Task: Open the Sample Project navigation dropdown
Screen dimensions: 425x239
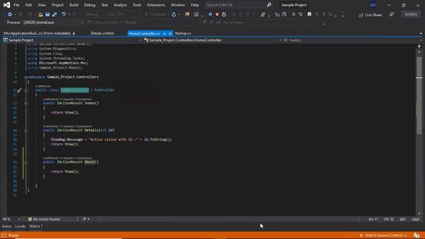Action: pos(72,40)
